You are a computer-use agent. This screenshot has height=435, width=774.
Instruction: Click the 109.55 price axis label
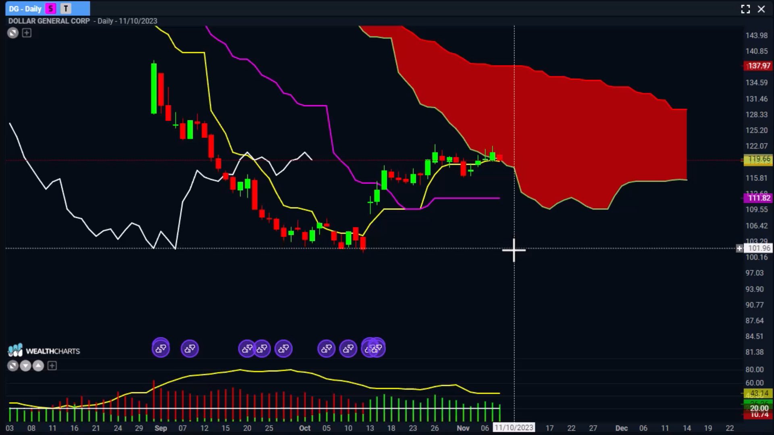757,209
